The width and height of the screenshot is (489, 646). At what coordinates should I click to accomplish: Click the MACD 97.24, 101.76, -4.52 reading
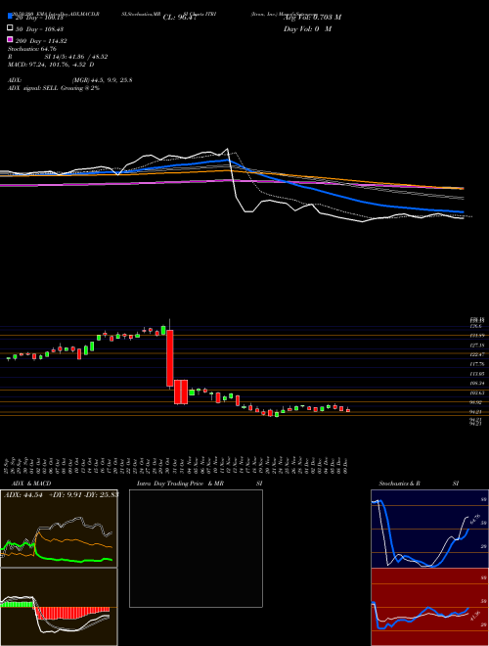pos(51,65)
